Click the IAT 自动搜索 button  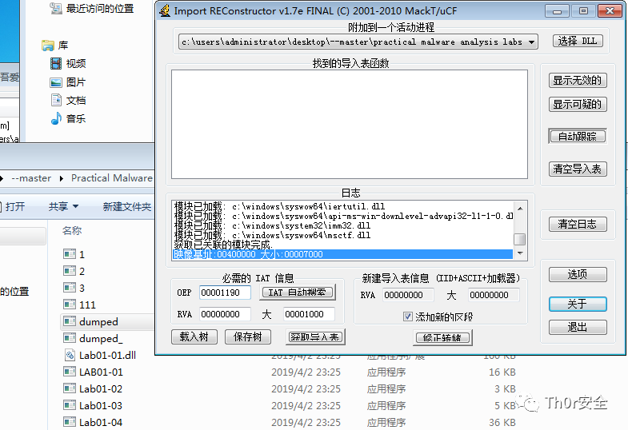point(298,293)
